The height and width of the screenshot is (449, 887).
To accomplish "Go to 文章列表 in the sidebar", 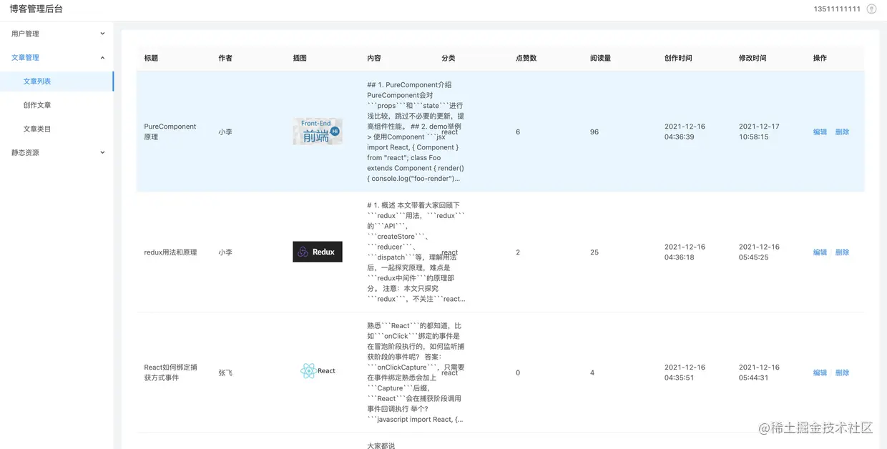I will coord(57,82).
